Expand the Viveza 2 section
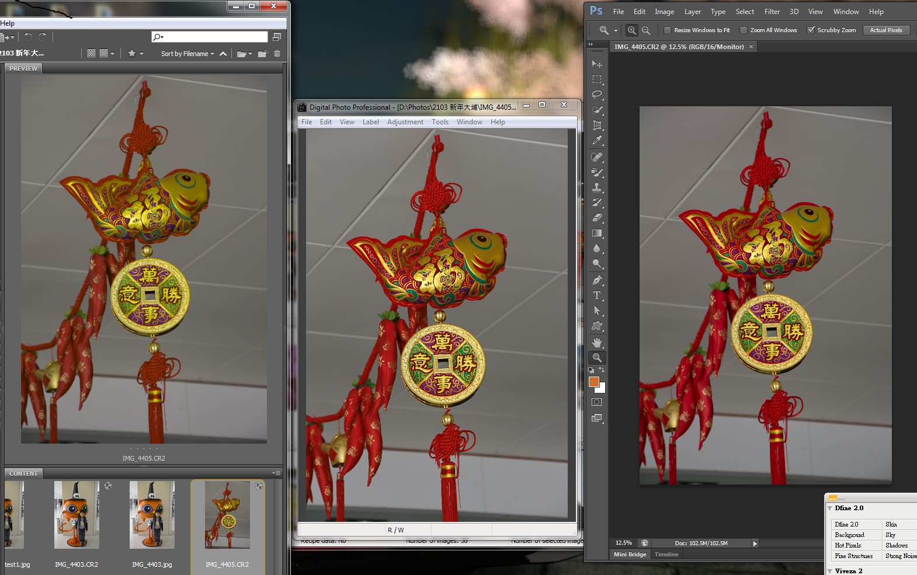Screen dimensions: 917x575 829,571
